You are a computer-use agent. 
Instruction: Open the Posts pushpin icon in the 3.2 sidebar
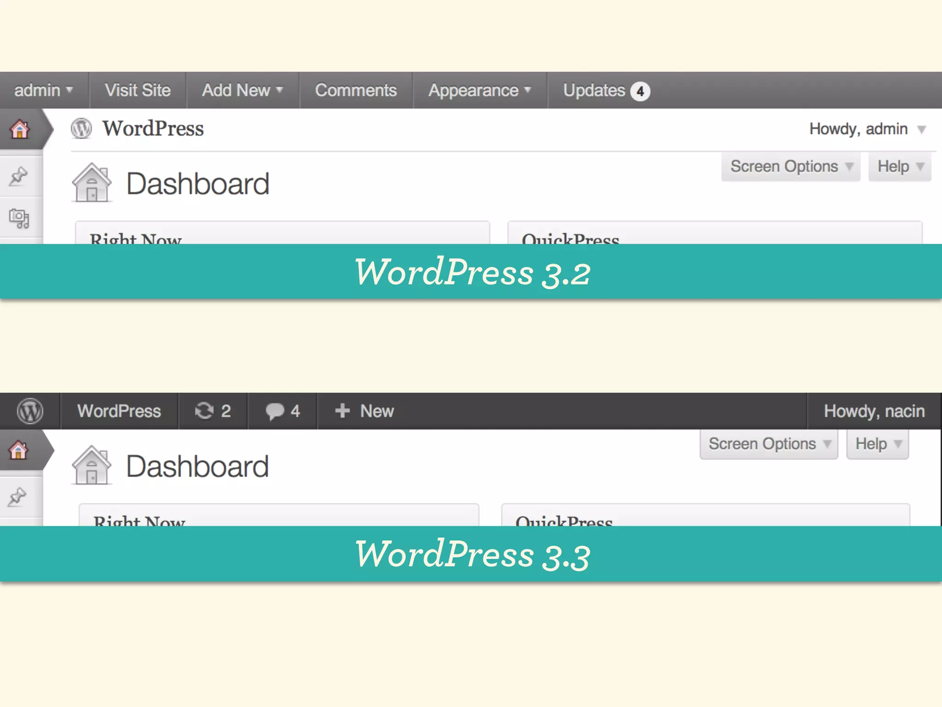[x=18, y=176]
